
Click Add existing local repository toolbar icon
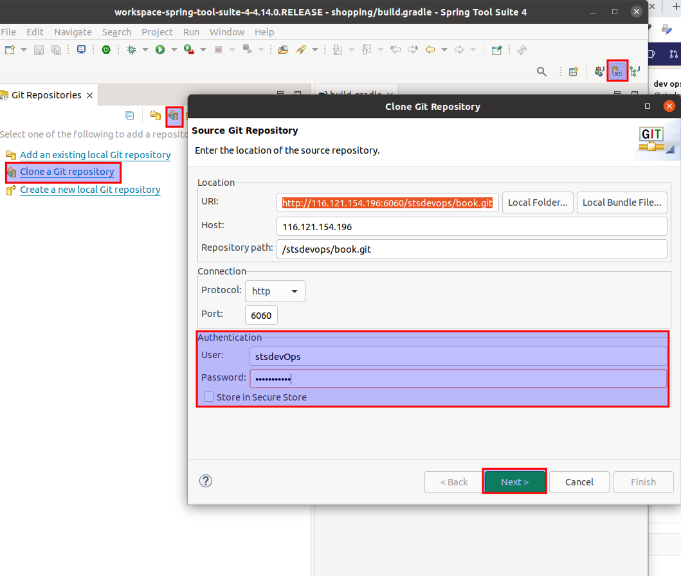click(x=155, y=116)
